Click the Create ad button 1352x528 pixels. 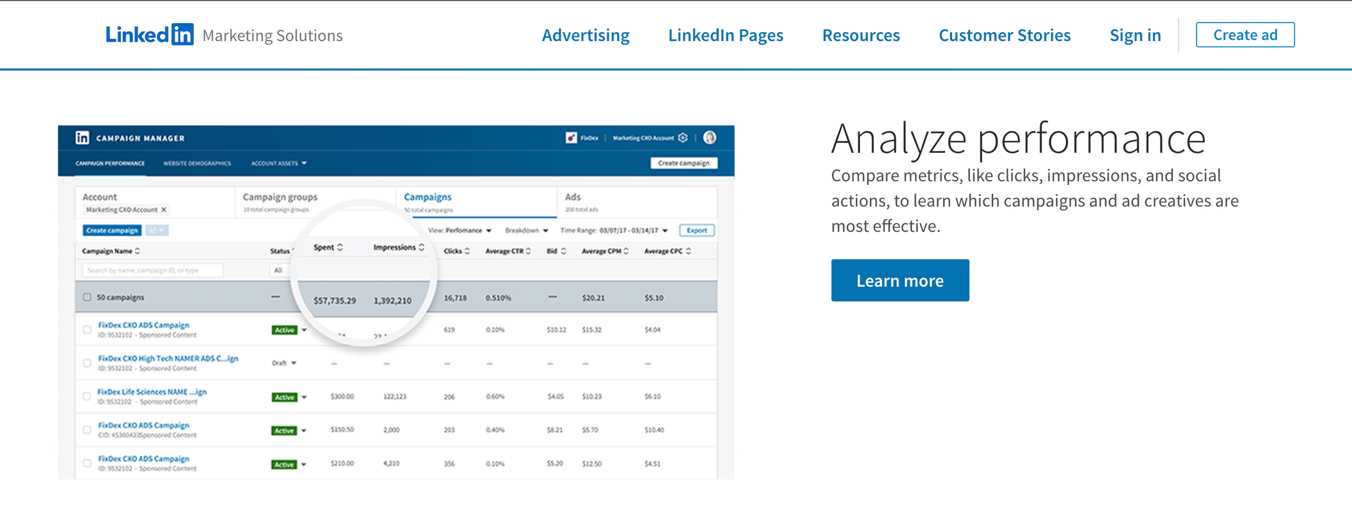click(x=1245, y=35)
